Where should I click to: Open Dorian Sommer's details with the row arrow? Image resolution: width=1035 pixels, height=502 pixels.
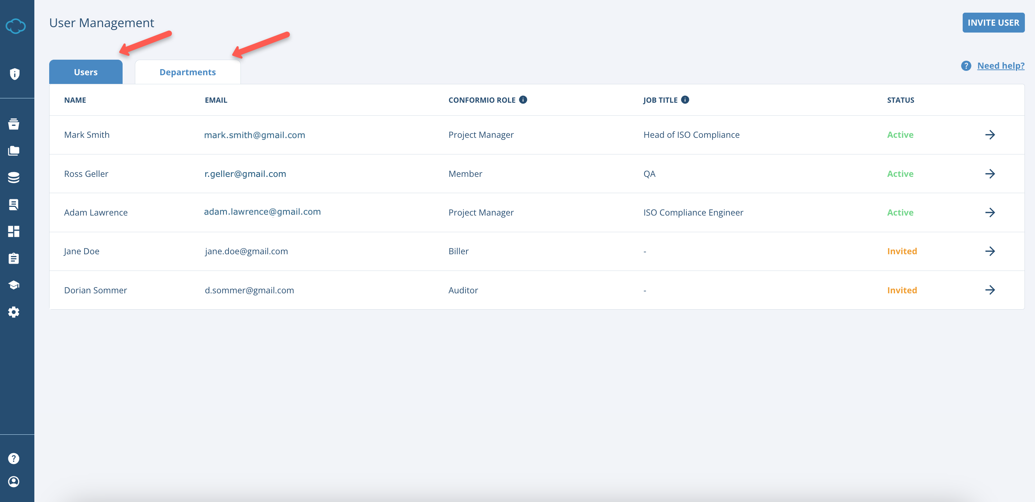pos(991,290)
